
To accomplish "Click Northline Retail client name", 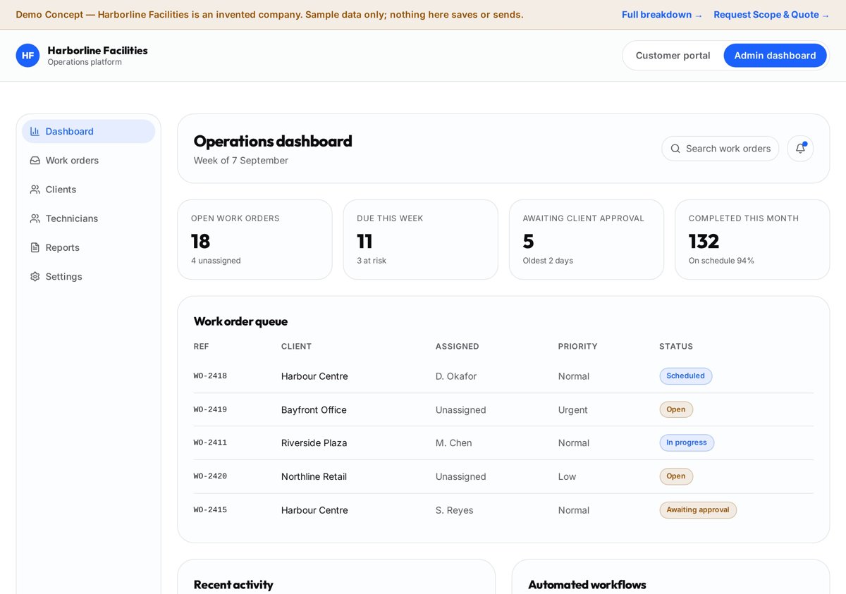I will point(314,476).
